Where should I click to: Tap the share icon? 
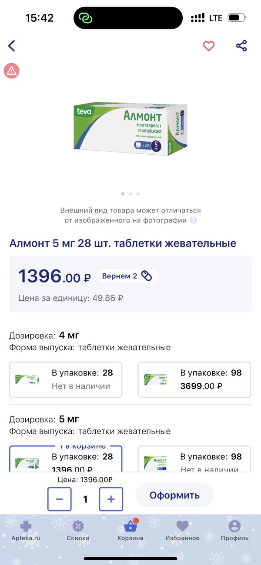[x=241, y=46]
